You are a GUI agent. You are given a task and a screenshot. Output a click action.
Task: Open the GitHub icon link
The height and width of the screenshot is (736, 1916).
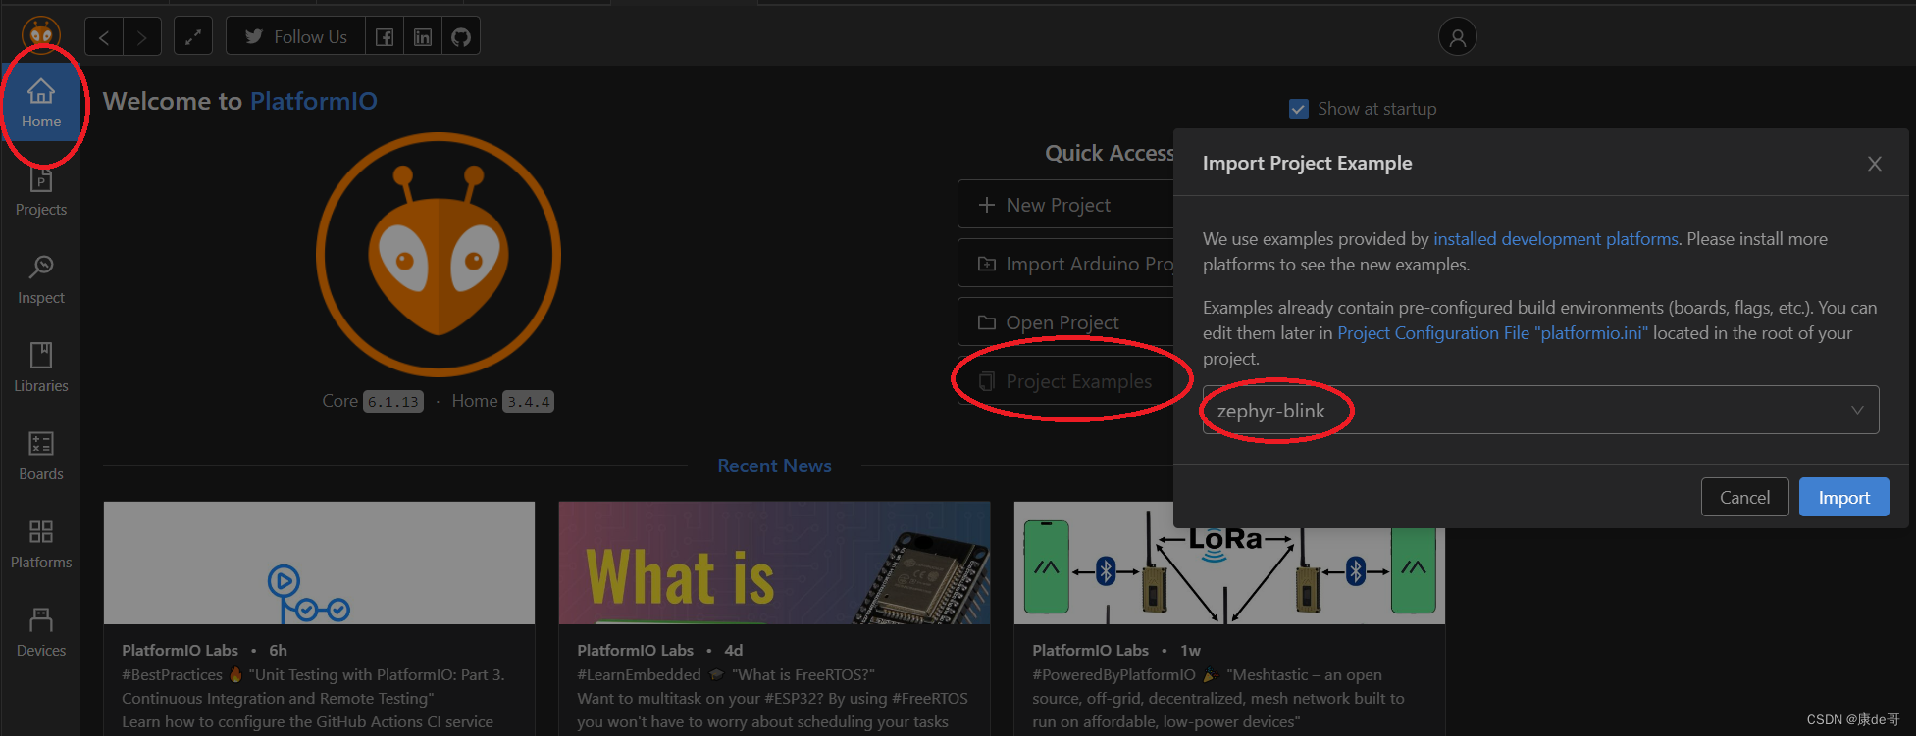point(461,37)
